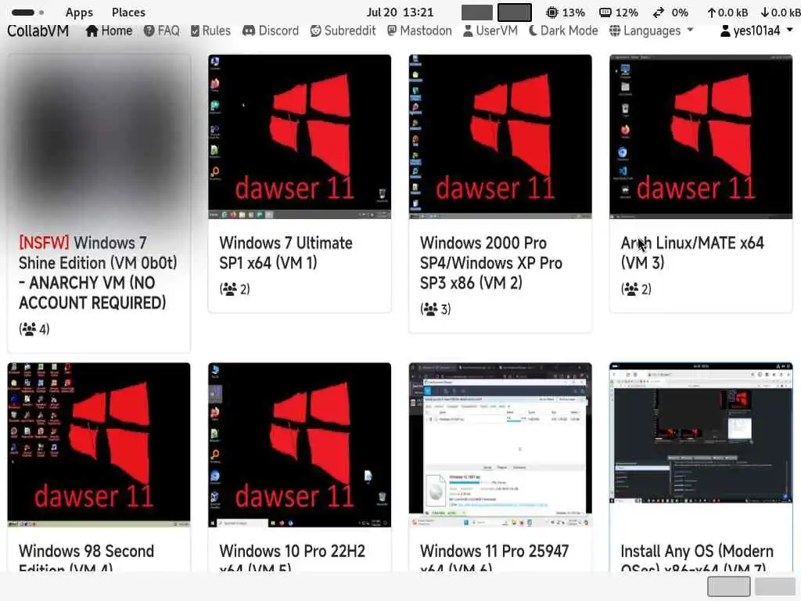Expand the Languages dropdown
This screenshot has width=801, height=601.
click(x=652, y=31)
